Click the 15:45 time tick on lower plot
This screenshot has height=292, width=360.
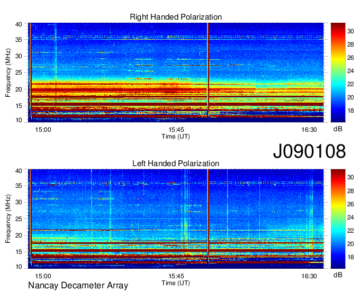176,276
